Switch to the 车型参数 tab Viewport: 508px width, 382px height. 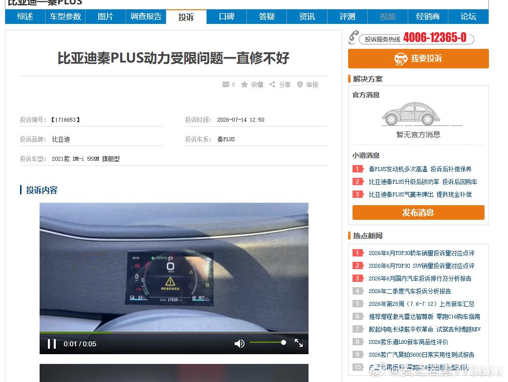(x=65, y=17)
